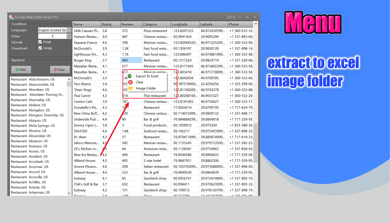Select keyword Restaurant Accokeek, US
390x223 pixels.
(x=30, y=162)
